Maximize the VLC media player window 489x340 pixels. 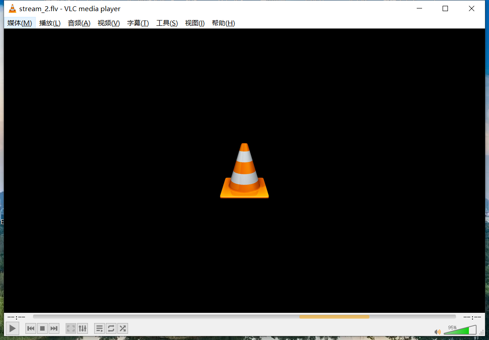[x=445, y=8]
